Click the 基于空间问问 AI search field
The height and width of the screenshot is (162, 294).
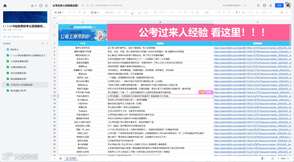pos(25,37)
